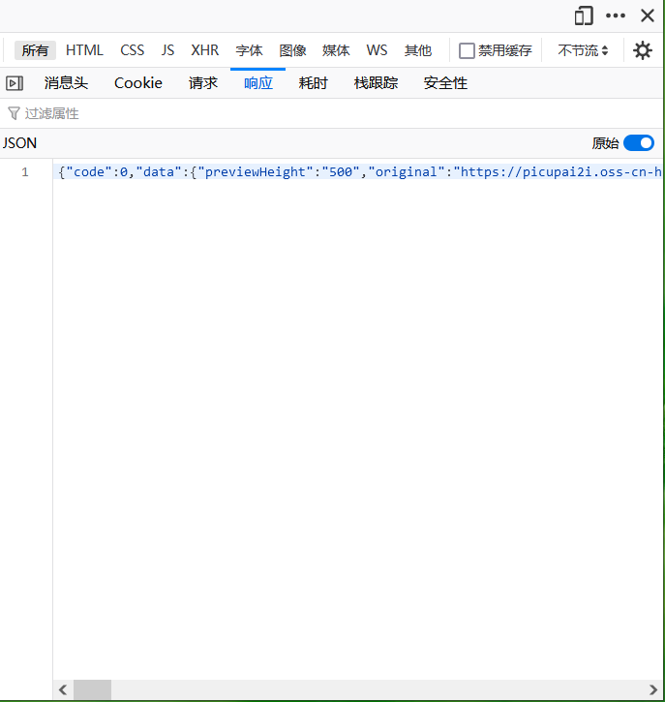The height and width of the screenshot is (702, 665).
Task: Open the network settings gear icon
Action: (x=643, y=50)
